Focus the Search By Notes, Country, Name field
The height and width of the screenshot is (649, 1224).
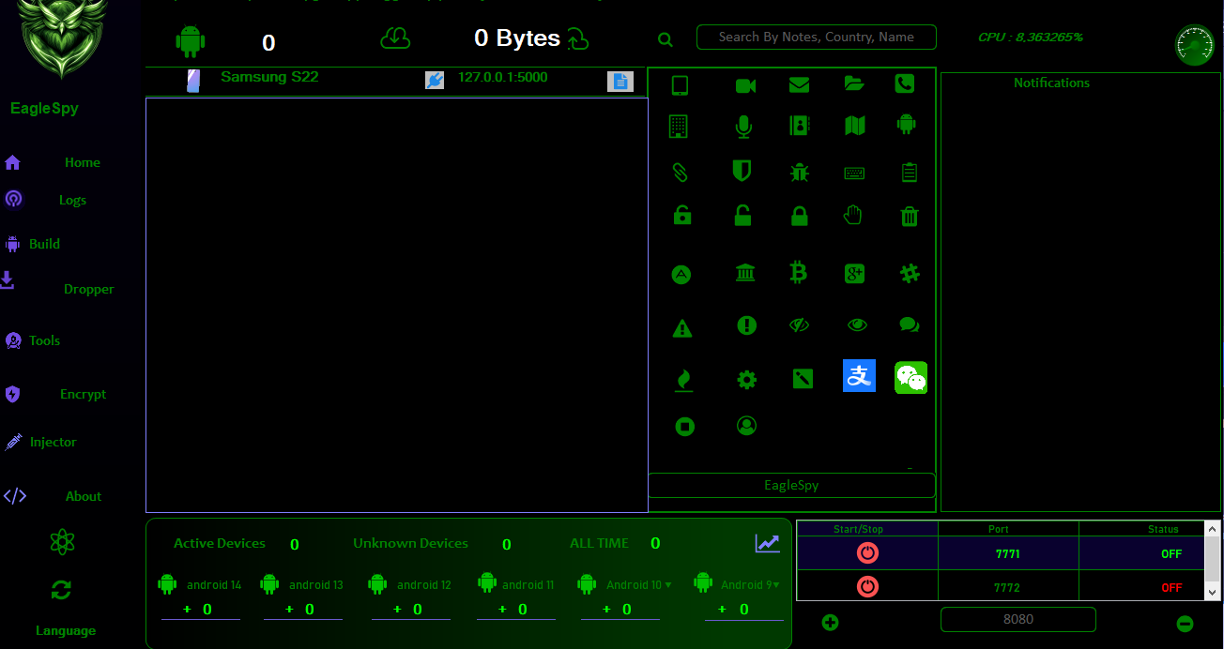[816, 37]
